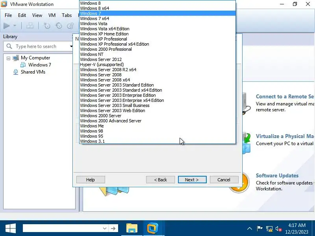
Task: Collapse the My Computer tree node
Action: pos(8,58)
